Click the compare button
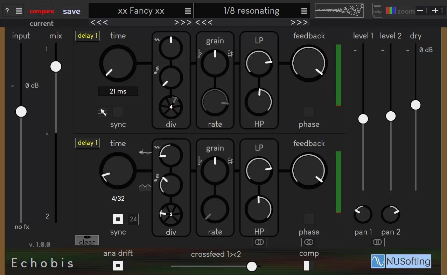This screenshot has width=447, height=275. pyautogui.click(x=42, y=11)
